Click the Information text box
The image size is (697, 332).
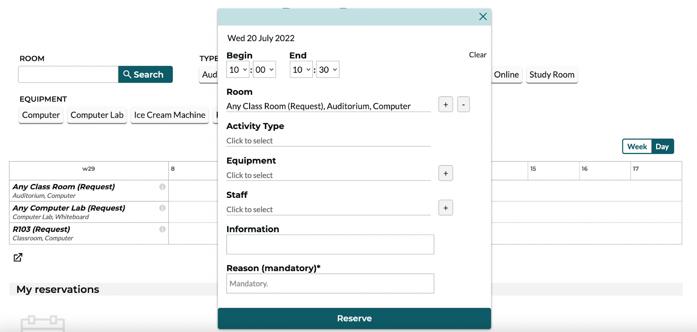pos(330,244)
